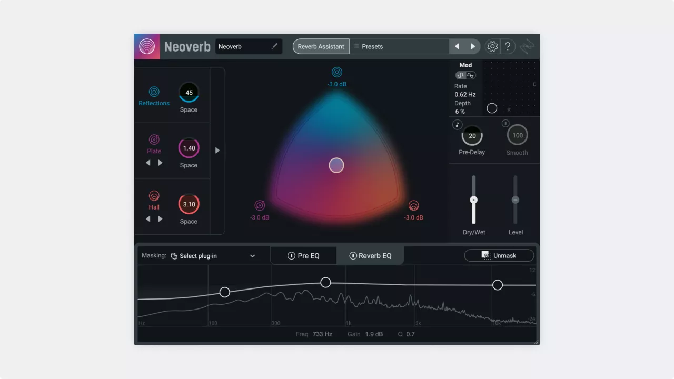
Task: Click the Reverb Assistant button
Action: point(321,46)
